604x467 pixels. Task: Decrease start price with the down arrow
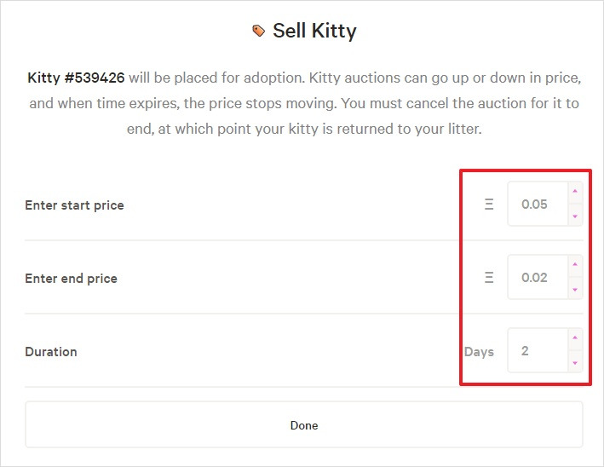pos(575,216)
